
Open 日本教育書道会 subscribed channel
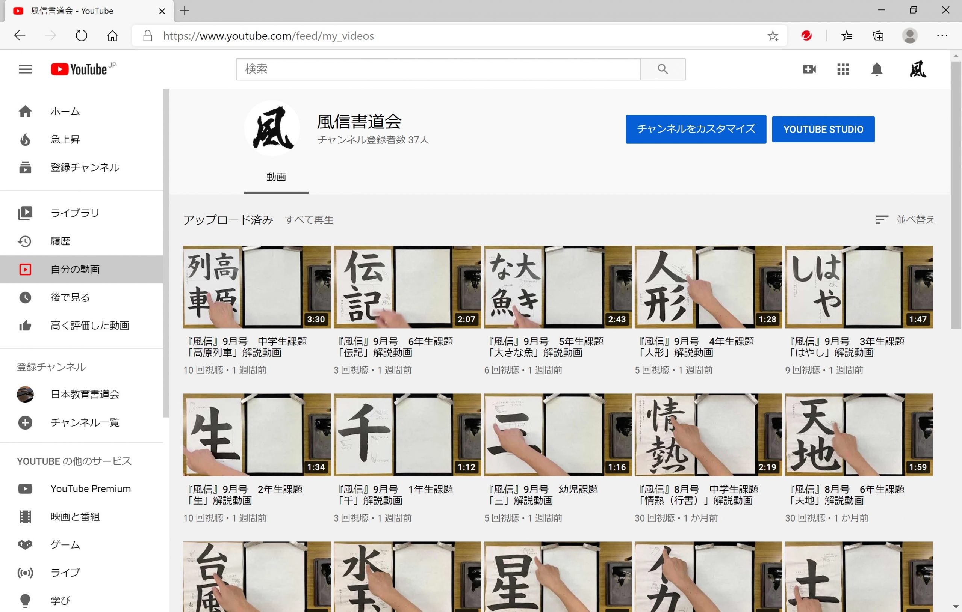tap(82, 395)
